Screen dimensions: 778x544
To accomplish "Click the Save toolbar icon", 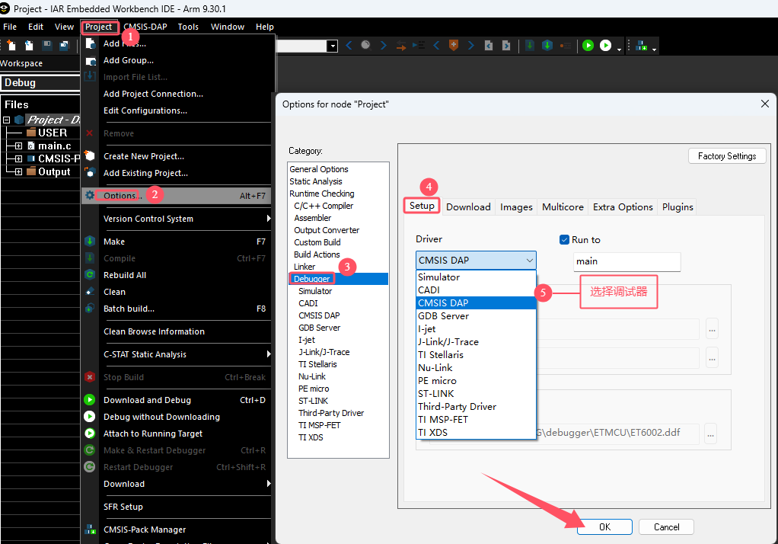I will pyautogui.click(x=47, y=46).
